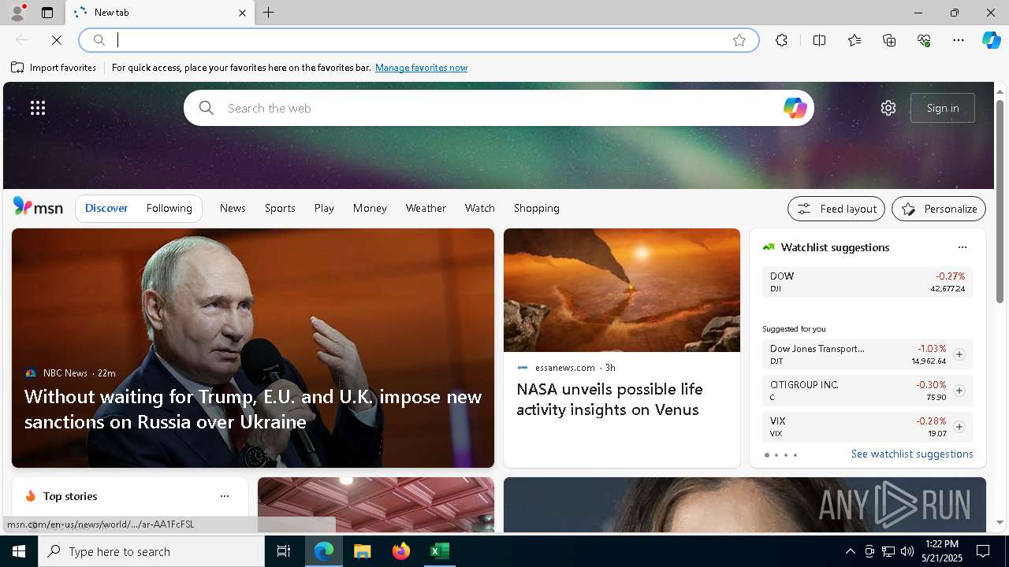This screenshot has width=1009, height=567.
Task: Click the Sign in button
Action: click(943, 108)
